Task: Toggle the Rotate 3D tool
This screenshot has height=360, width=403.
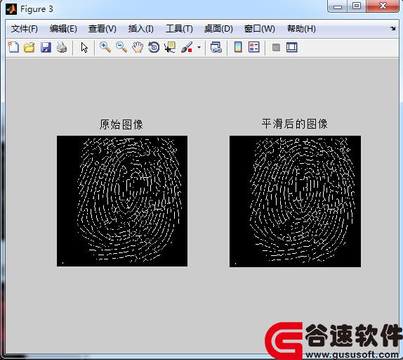Action: point(154,47)
